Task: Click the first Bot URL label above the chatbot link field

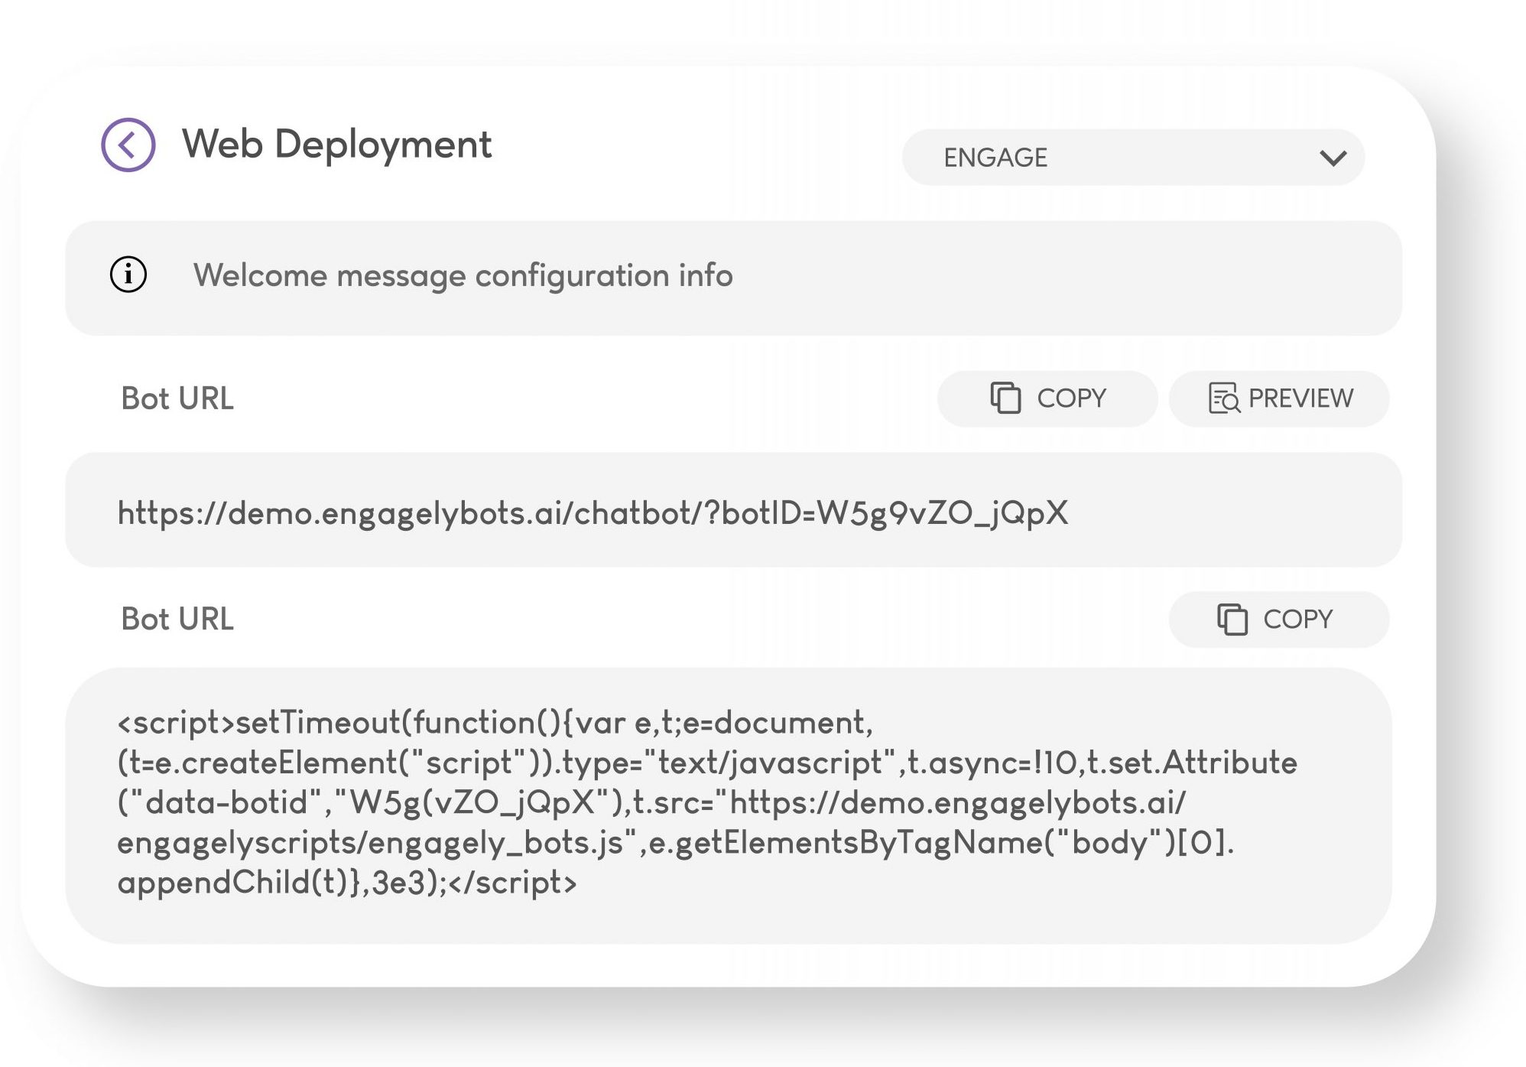Action: click(177, 398)
